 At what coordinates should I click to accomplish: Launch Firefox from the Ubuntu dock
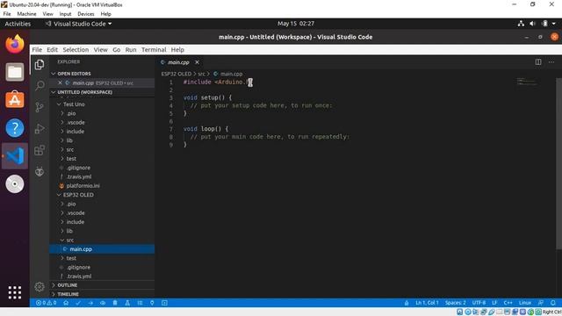click(x=15, y=44)
